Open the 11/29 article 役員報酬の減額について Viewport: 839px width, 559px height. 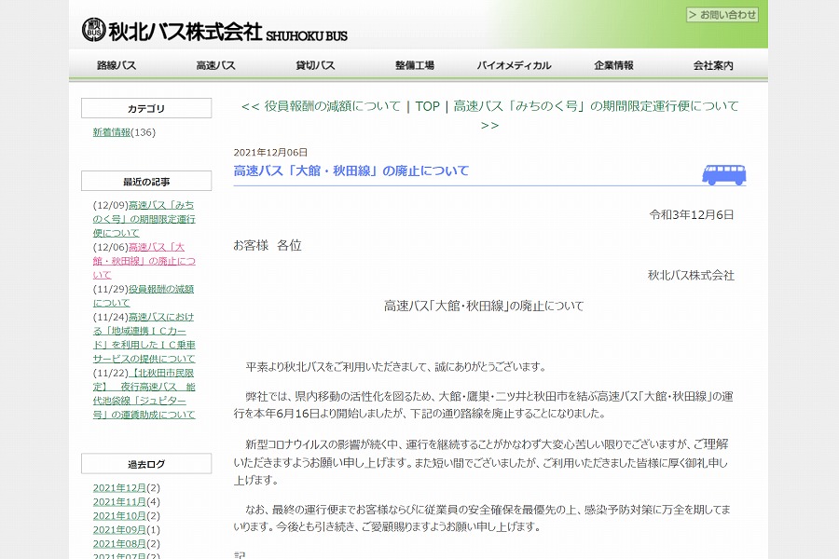144,296
